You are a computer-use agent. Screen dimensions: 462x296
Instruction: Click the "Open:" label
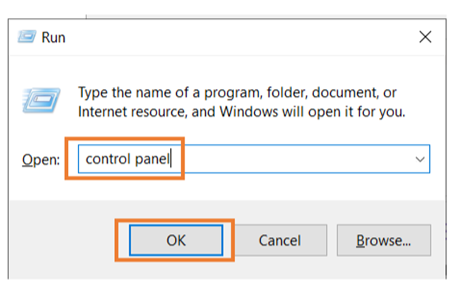(41, 160)
